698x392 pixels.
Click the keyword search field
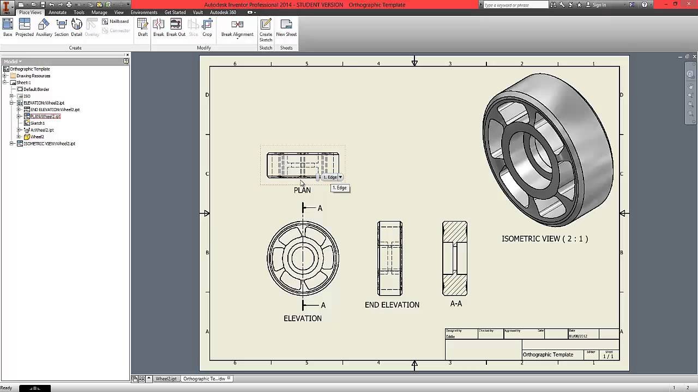tap(514, 5)
